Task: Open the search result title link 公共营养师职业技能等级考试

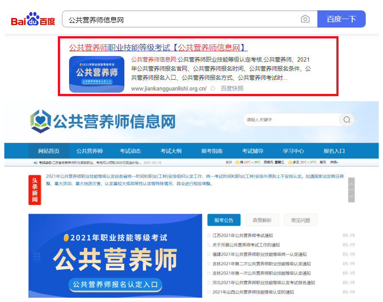Action: point(158,47)
